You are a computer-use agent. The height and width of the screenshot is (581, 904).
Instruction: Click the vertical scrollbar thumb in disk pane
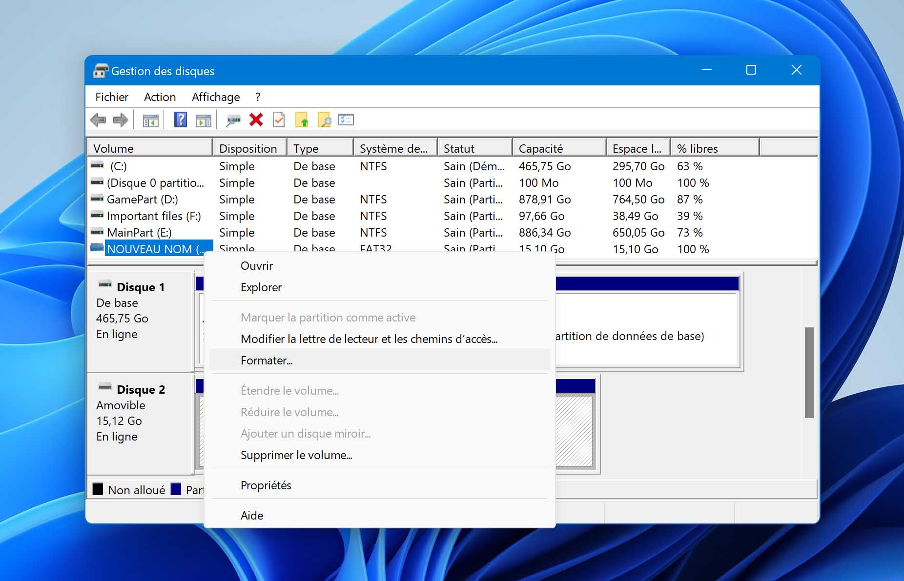point(809,372)
